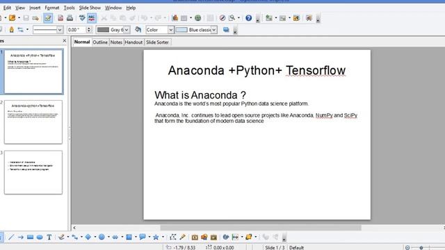Open the Tools menu
Image resolution: width=445 pixels, height=250 pixels.
tap(70, 8)
